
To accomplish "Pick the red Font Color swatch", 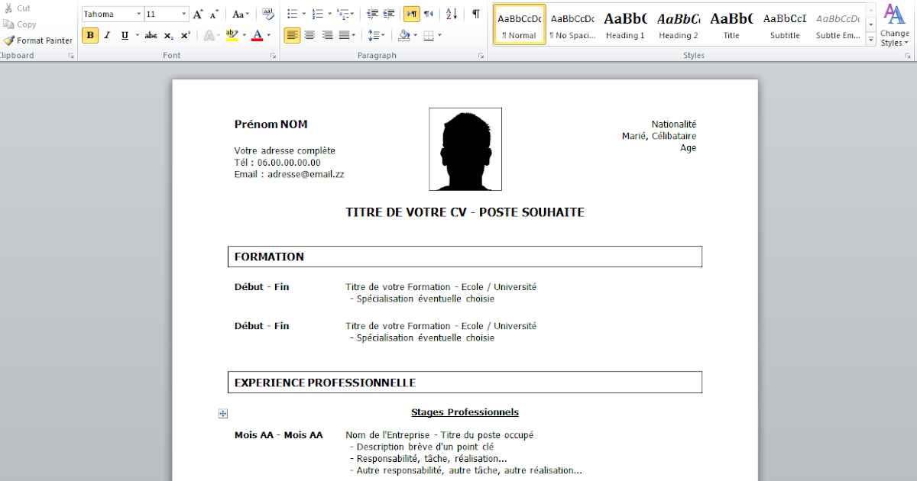I will (x=259, y=35).
